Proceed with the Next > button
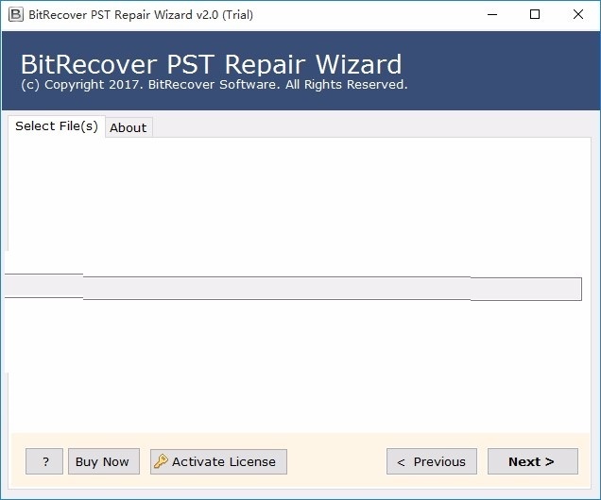This screenshot has width=601, height=500. [x=532, y=461]
